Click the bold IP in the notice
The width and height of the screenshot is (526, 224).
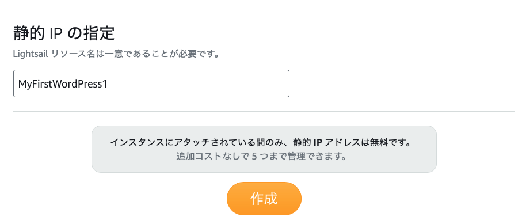point(318,142)
